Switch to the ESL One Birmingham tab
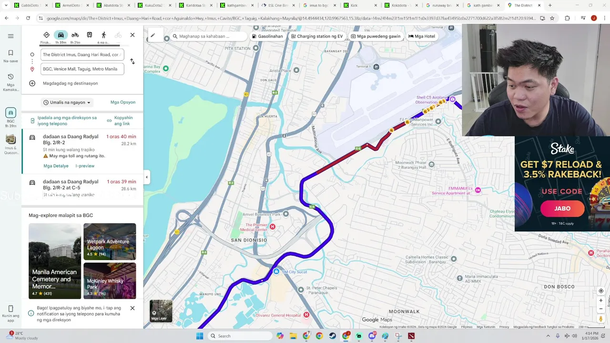610x343 pixels. (278, 5)
